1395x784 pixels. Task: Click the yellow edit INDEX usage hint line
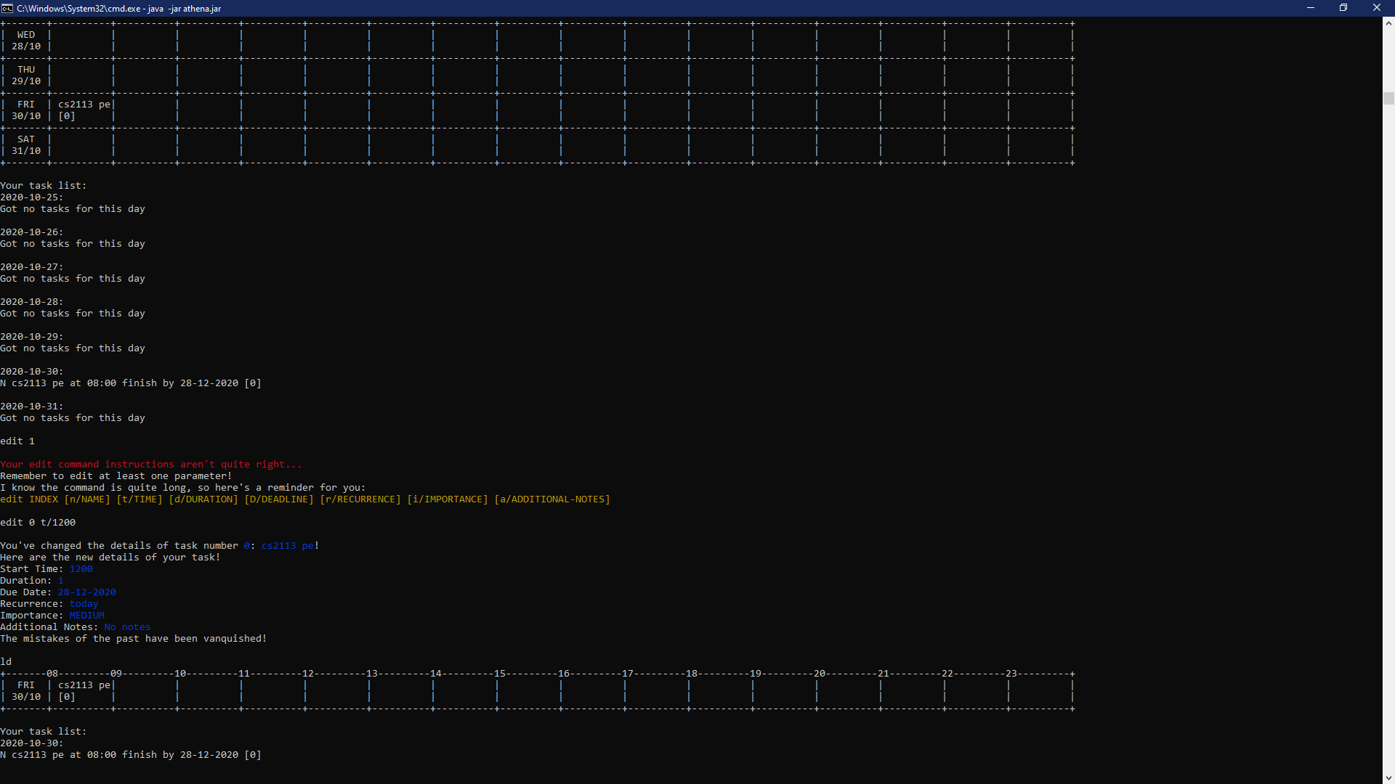tap(304, 499)
